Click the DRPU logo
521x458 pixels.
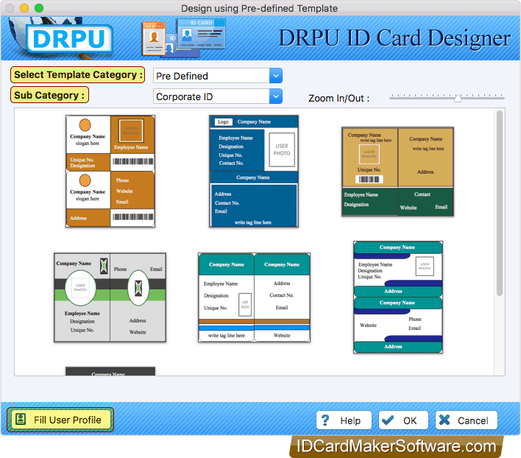[x=70, y=39]
